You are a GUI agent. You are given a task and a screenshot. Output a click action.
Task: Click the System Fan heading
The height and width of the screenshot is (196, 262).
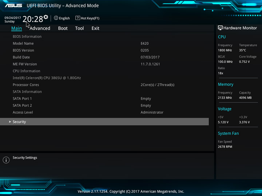coord(228,134)
